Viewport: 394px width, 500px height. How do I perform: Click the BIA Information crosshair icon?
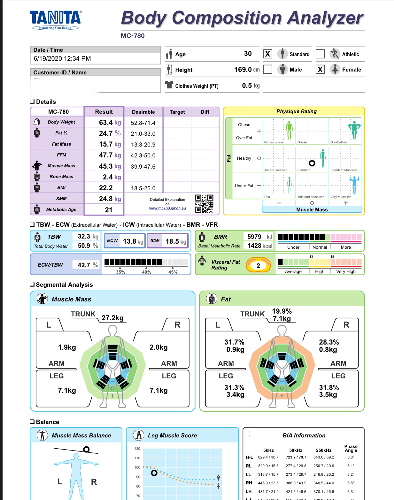pyautogui.click(x=250, y=434)
